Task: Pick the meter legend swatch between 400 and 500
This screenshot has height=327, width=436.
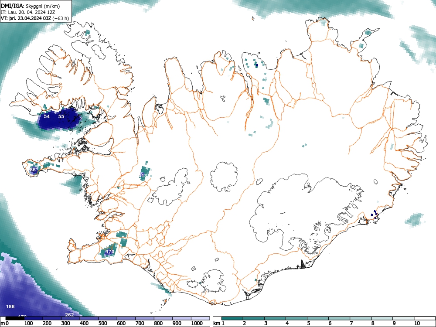Action: coord(89,318)
